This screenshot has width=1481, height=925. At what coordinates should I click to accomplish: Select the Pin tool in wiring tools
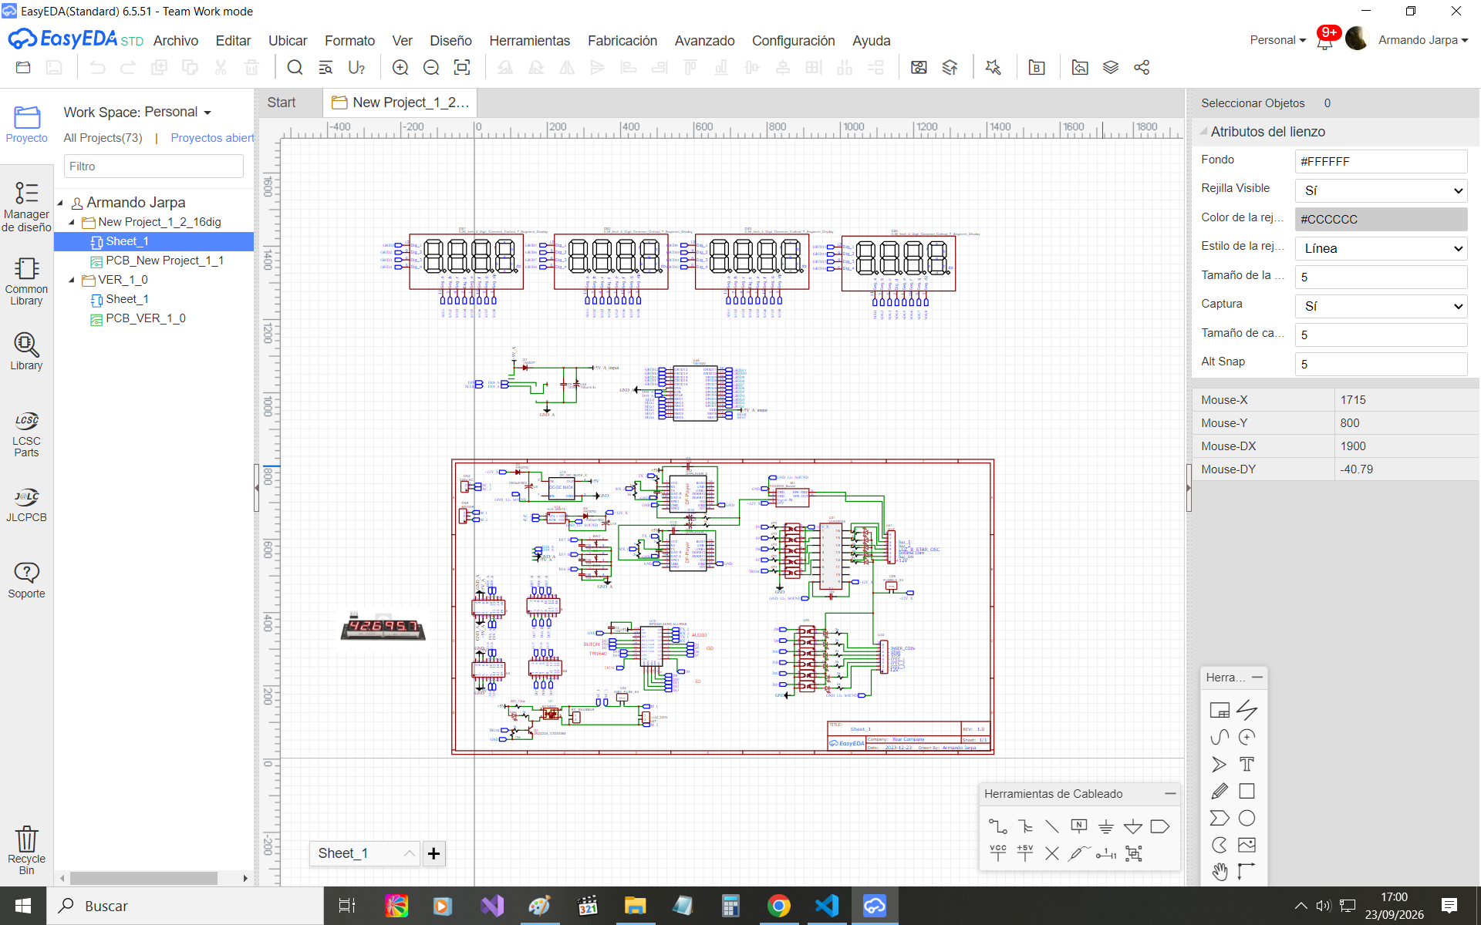point(1106,853)
